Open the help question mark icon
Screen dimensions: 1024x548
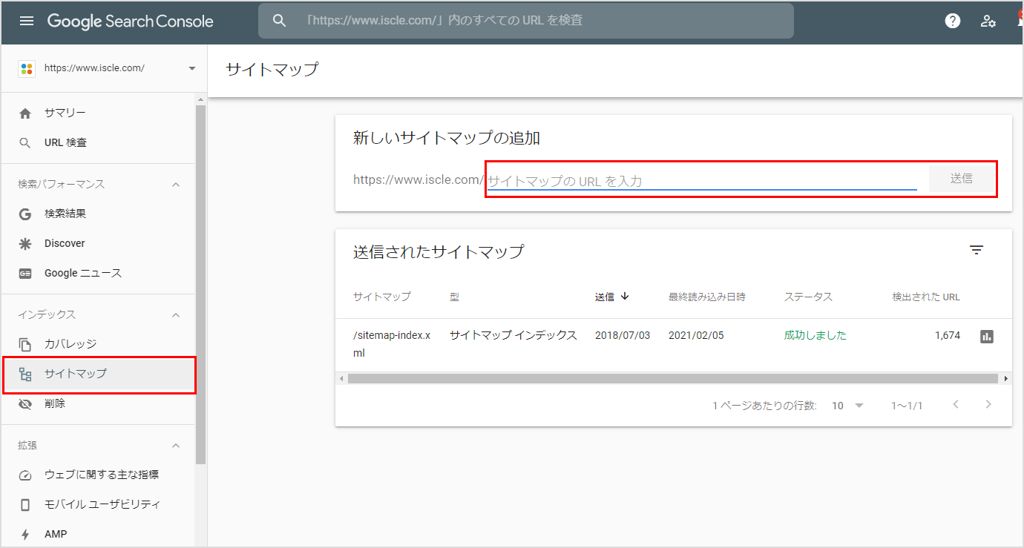[x=953, y=21]
